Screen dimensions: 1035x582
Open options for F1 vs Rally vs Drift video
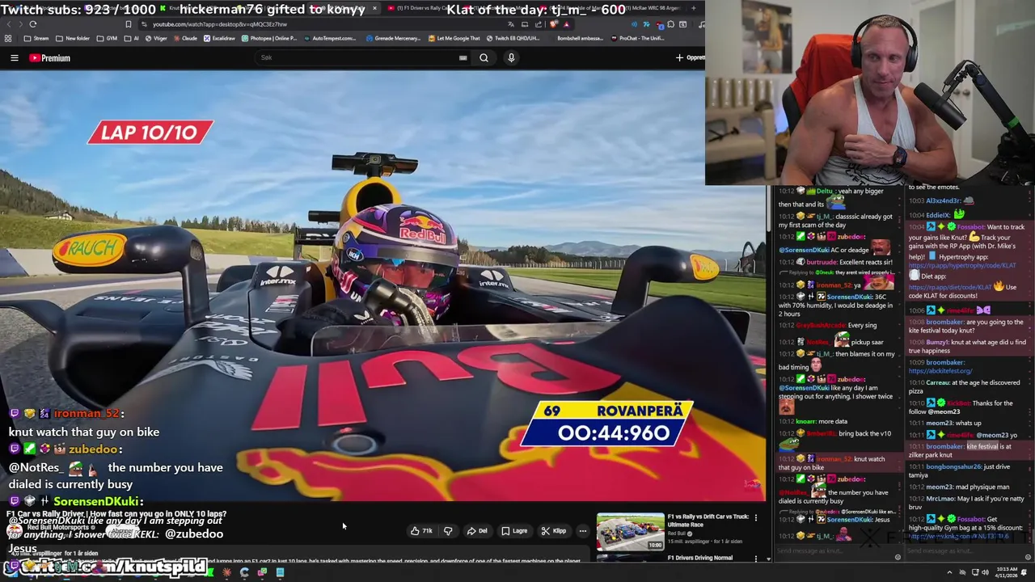(x=756, y=517)
